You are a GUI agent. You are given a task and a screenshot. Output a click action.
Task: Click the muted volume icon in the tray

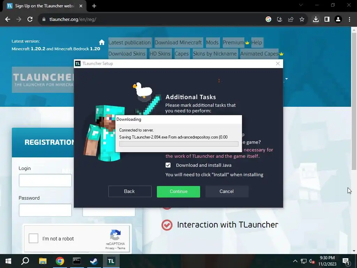click(312, 261)
